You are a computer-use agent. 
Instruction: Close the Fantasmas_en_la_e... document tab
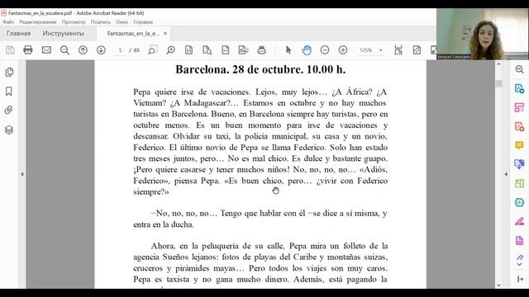pos(165,33)
